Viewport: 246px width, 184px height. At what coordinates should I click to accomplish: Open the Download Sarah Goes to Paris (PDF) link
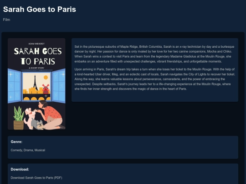[x=36, y=178]
